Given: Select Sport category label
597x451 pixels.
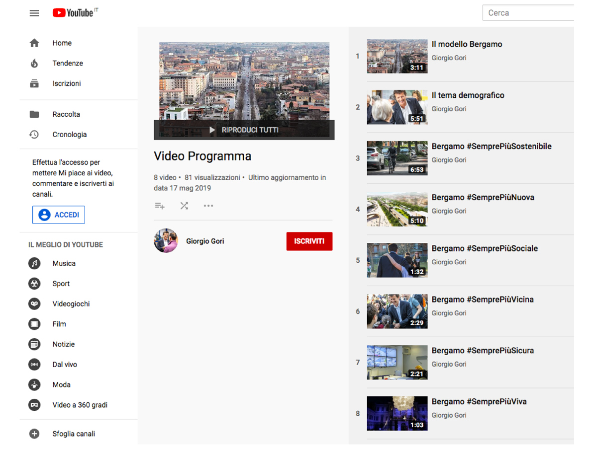Looking at the screenshot, I should coord(61,284).
